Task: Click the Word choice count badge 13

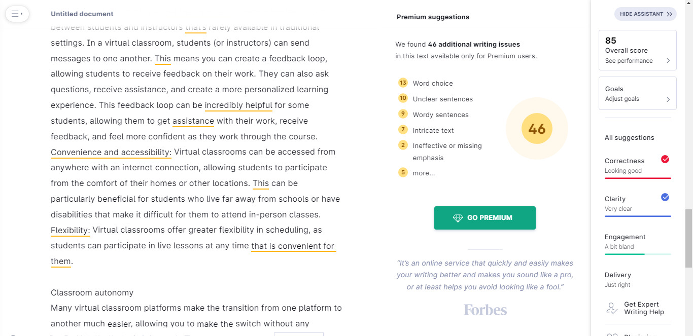Action: [x=403, y=83]
